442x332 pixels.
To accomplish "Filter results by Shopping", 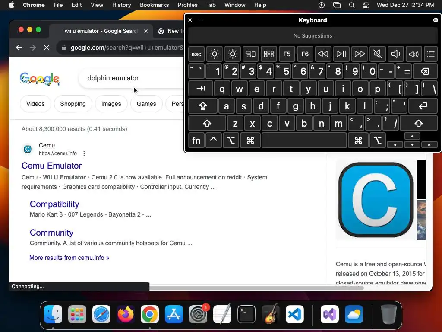I will click(x=73, y=104).
